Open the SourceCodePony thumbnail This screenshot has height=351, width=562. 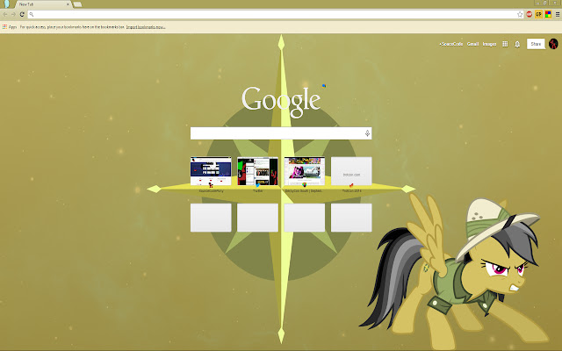click(211, 171)
